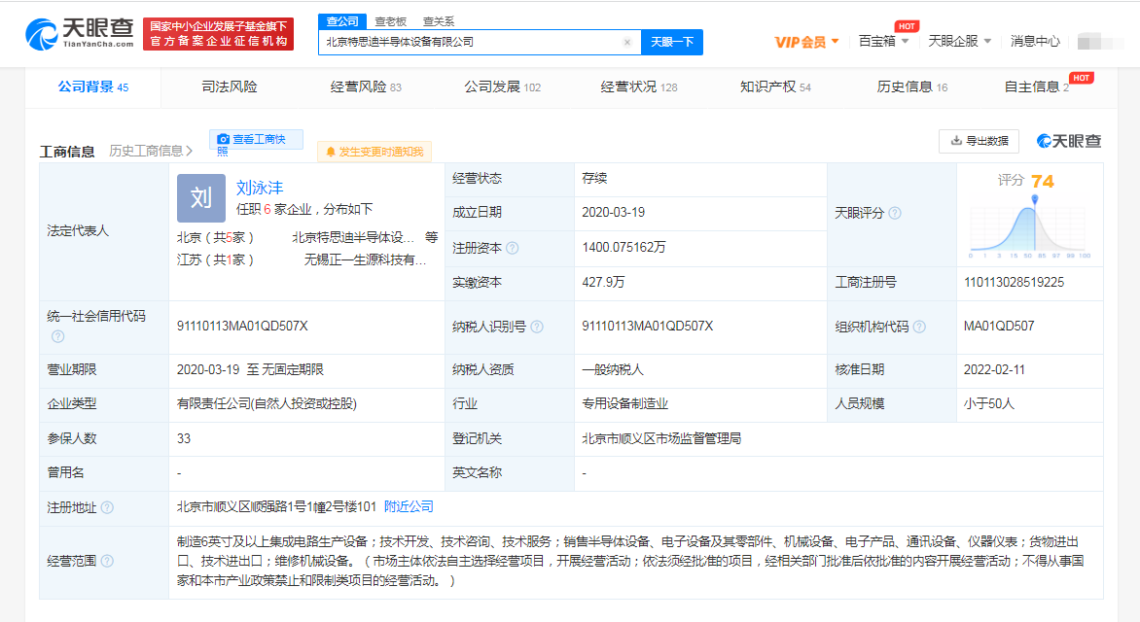Image resolution: width=1140 pixels, height=622 pixels.
Task: Click the red official credit agency banner
Action: coord(218,34)
